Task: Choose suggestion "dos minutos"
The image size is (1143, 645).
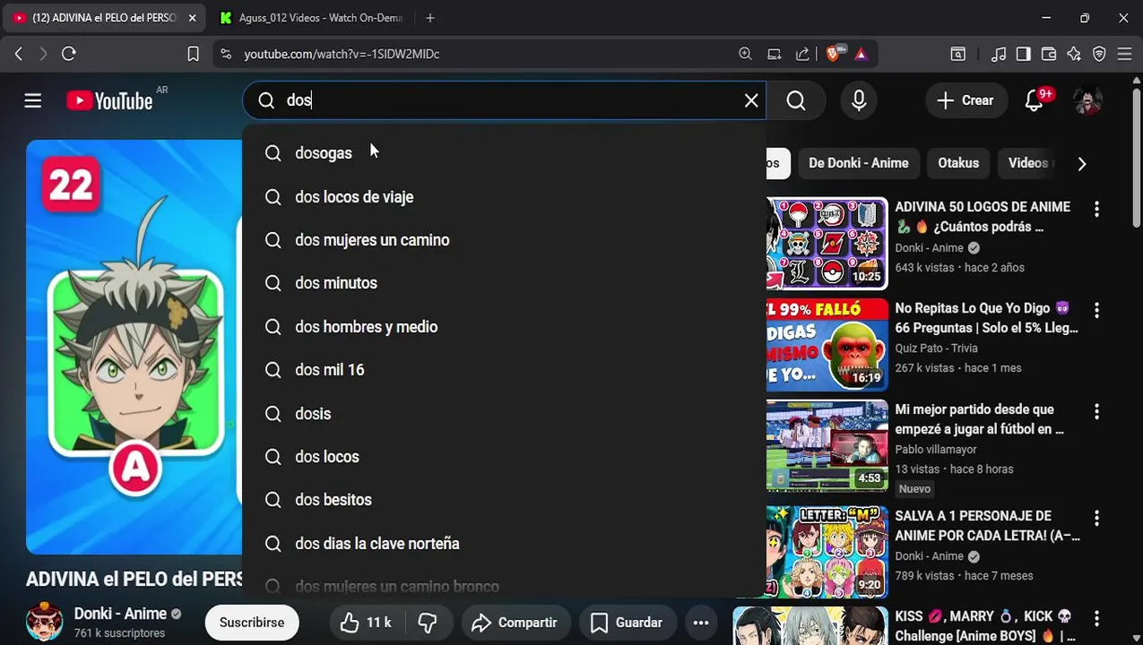Action: click(x=504, y=283)
